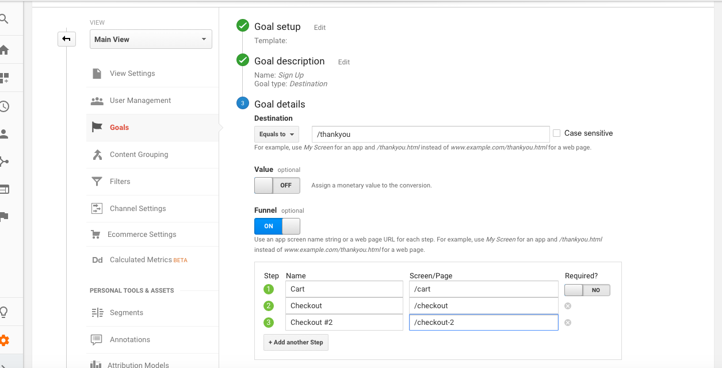This screenshot has width=722, height=368.
Task: Open Ecommerce Settings in the sidebar
Action: tap(142, 235)
